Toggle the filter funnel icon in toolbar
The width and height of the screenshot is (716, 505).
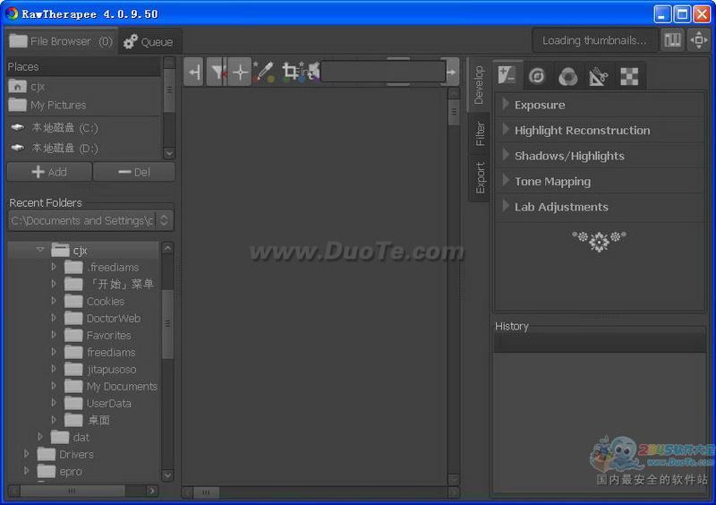click(217, 73)
